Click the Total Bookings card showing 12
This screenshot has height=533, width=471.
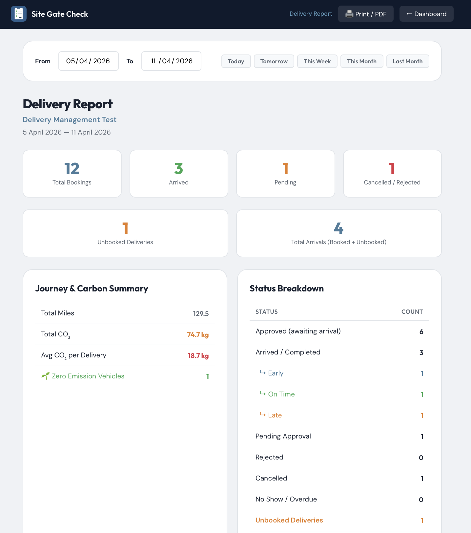pyautogui.click(x=72, y=174)
